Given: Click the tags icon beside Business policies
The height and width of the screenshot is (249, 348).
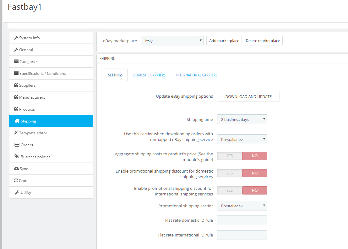Looking at the screenshot, I should pos(17,157).
